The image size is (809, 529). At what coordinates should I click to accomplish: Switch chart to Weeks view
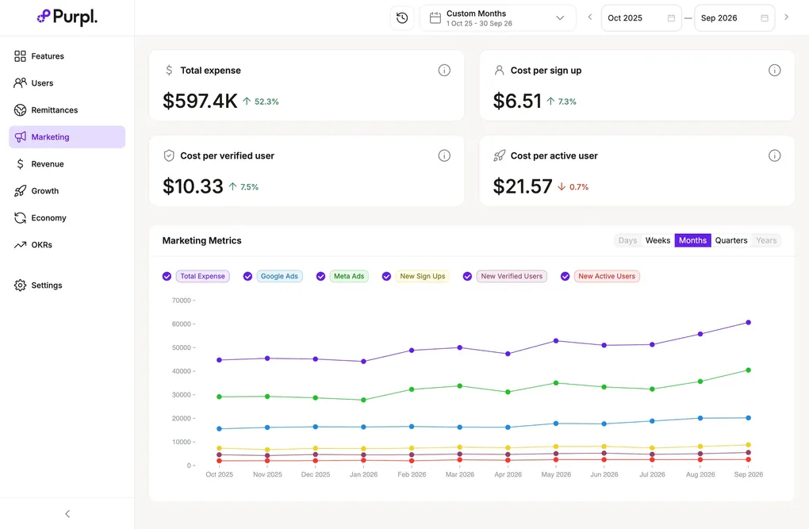(x=658, y=240)
